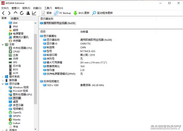
Task: Open 驱动程序更新 driver update search
Action: coord(102,13)
